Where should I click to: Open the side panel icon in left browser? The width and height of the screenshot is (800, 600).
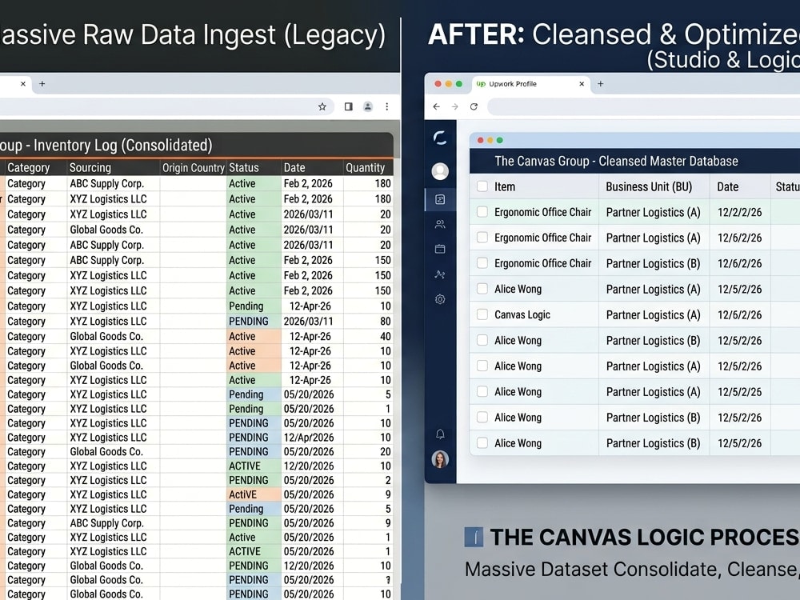click(349, 106)
